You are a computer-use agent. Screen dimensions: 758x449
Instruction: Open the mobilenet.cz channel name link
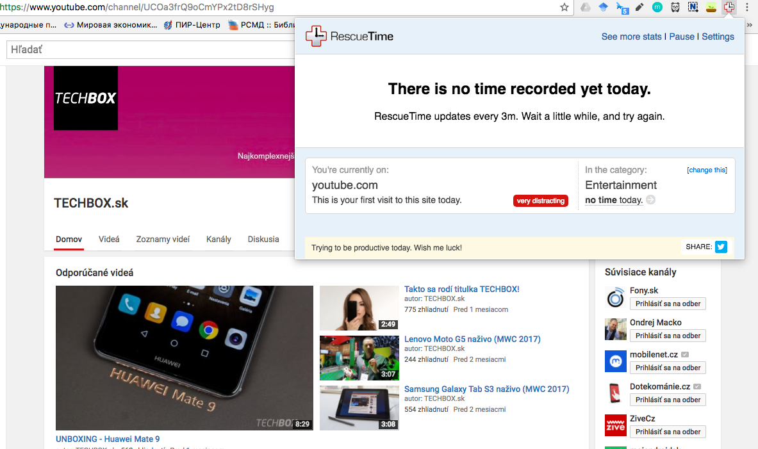coord(654,354)
